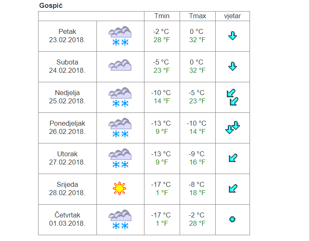310x241 pixels.
Task: Click the -2 °C Tmax value for Četvrtak
Action: (x=197, y=215)
